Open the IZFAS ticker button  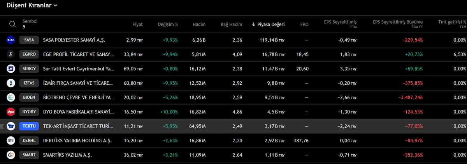pos(29,83)
